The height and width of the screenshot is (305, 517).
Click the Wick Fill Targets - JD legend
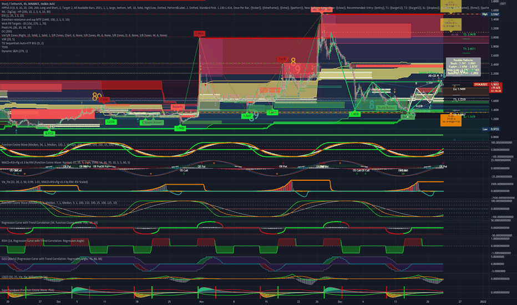click(x=24, y=23)
